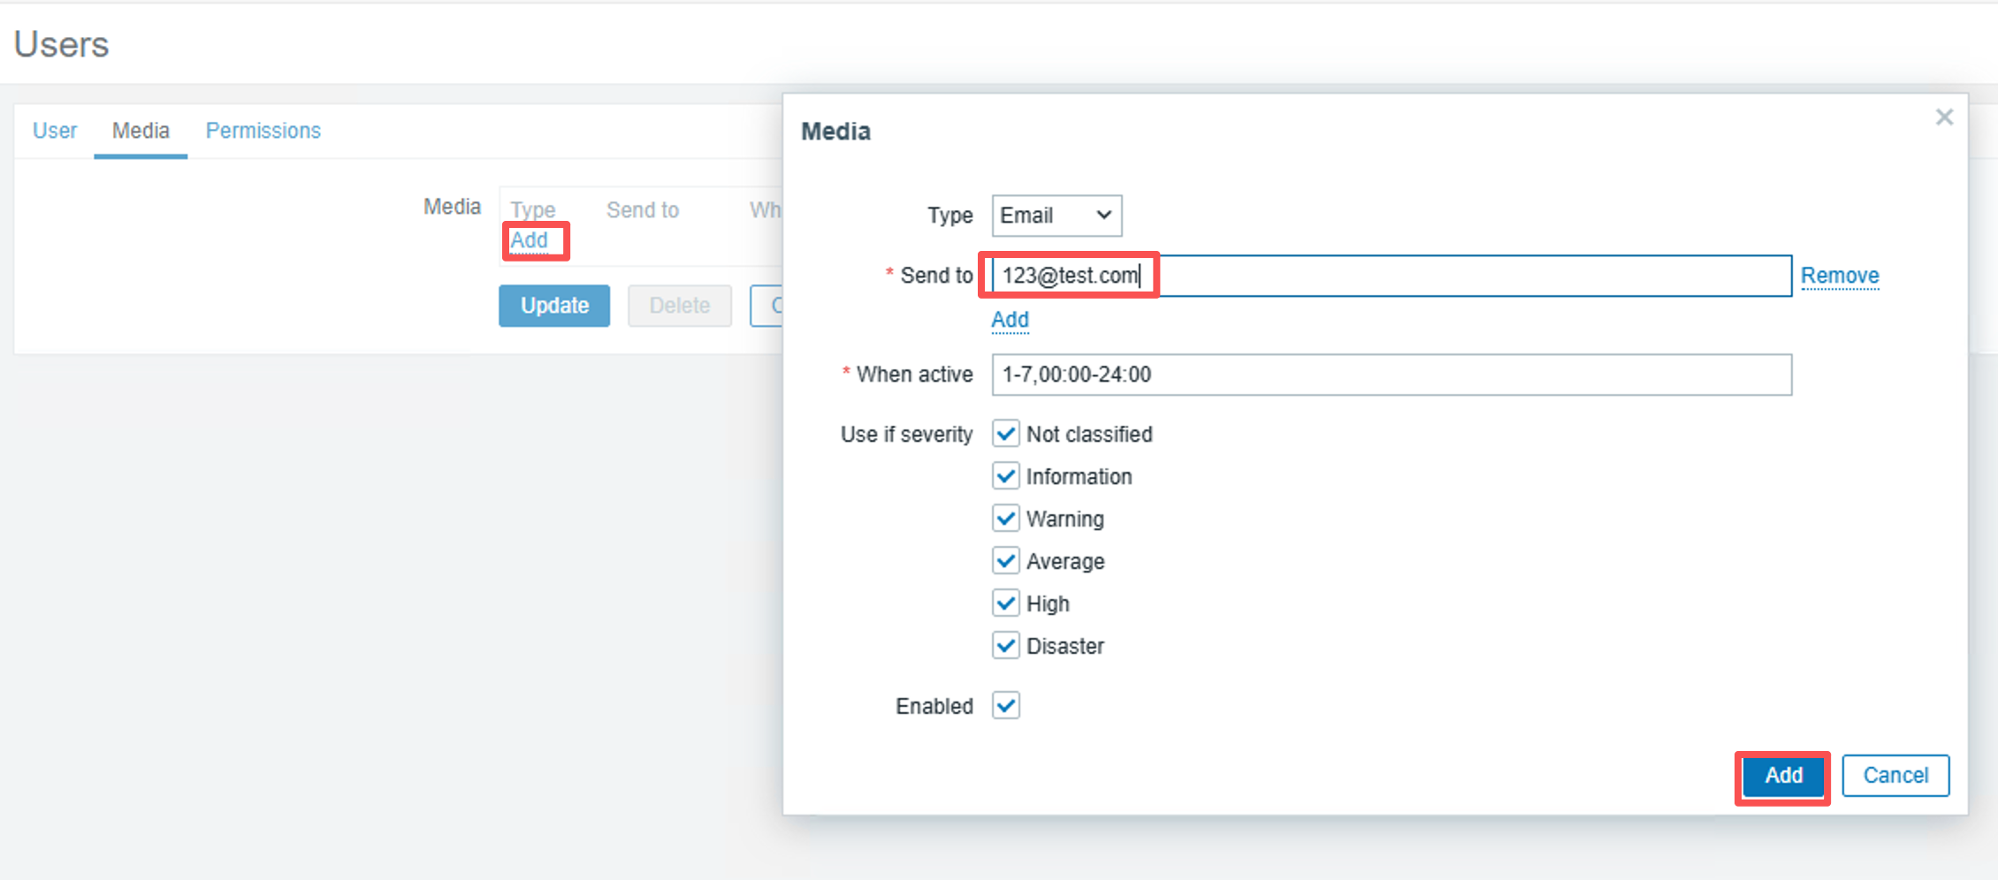Click the When active input field
Viewport: 1998px width, 880px height.
1391,375
